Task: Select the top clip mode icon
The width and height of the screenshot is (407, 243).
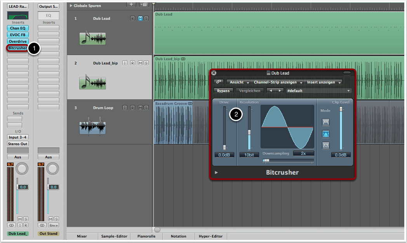Action: tap(325, 123)
